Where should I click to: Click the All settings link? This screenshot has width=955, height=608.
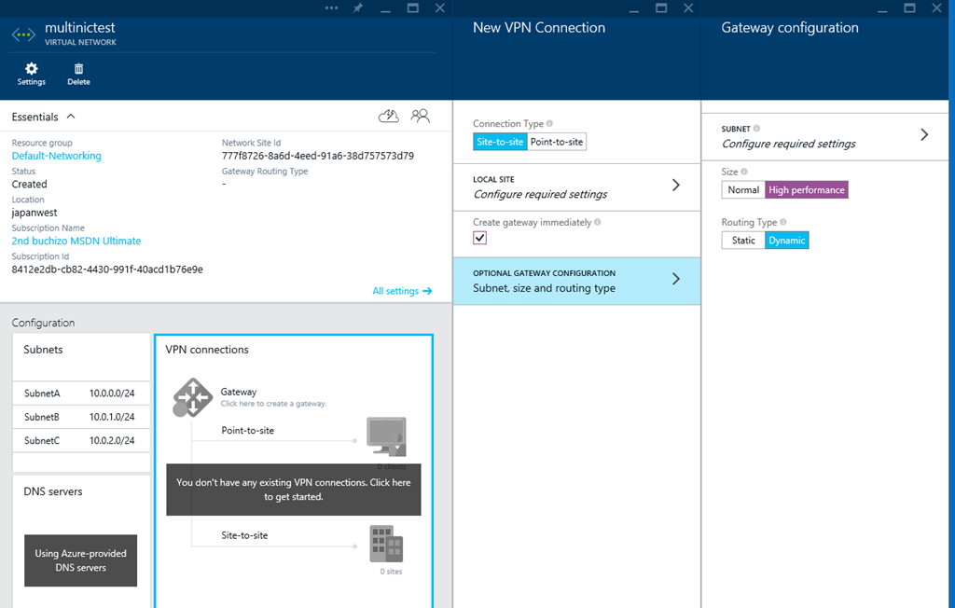click(x=402, y=291)
